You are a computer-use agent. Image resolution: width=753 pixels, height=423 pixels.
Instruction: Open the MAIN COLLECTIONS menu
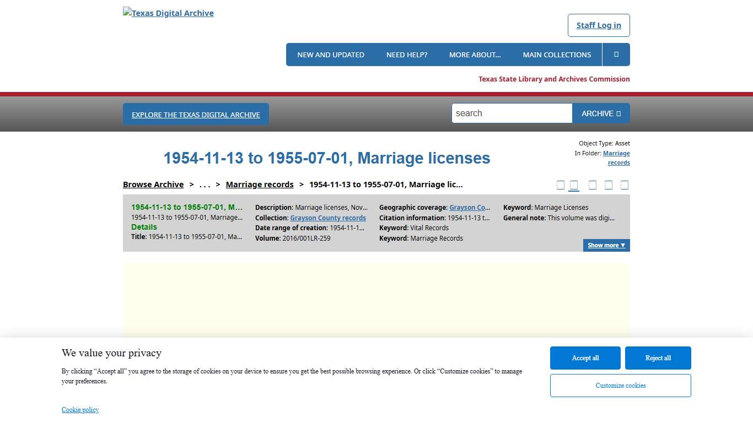click(x=557, y=55)
